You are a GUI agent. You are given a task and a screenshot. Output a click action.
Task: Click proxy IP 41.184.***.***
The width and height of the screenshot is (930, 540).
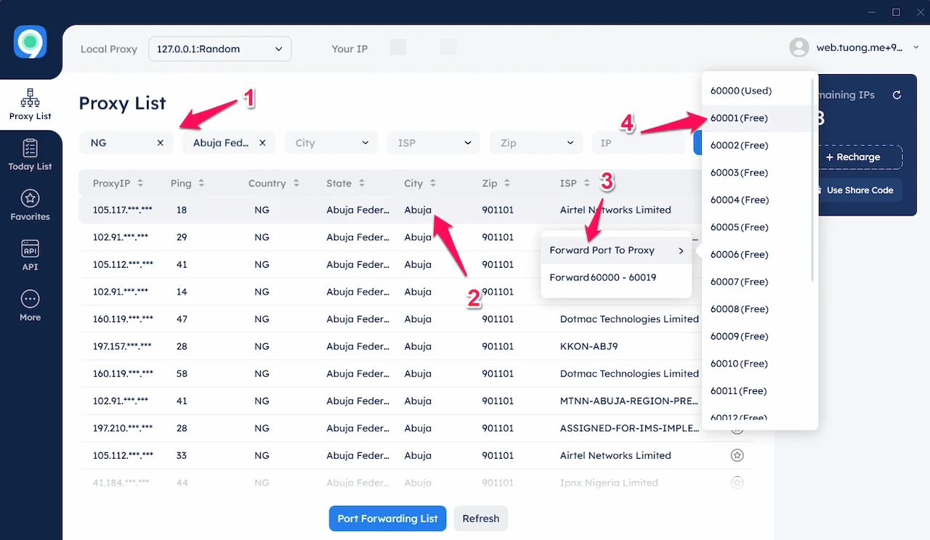pyautogui.click(x=121, y=483)
